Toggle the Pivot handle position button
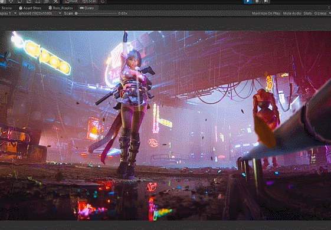The image size is (331, 230). [71, 1]
